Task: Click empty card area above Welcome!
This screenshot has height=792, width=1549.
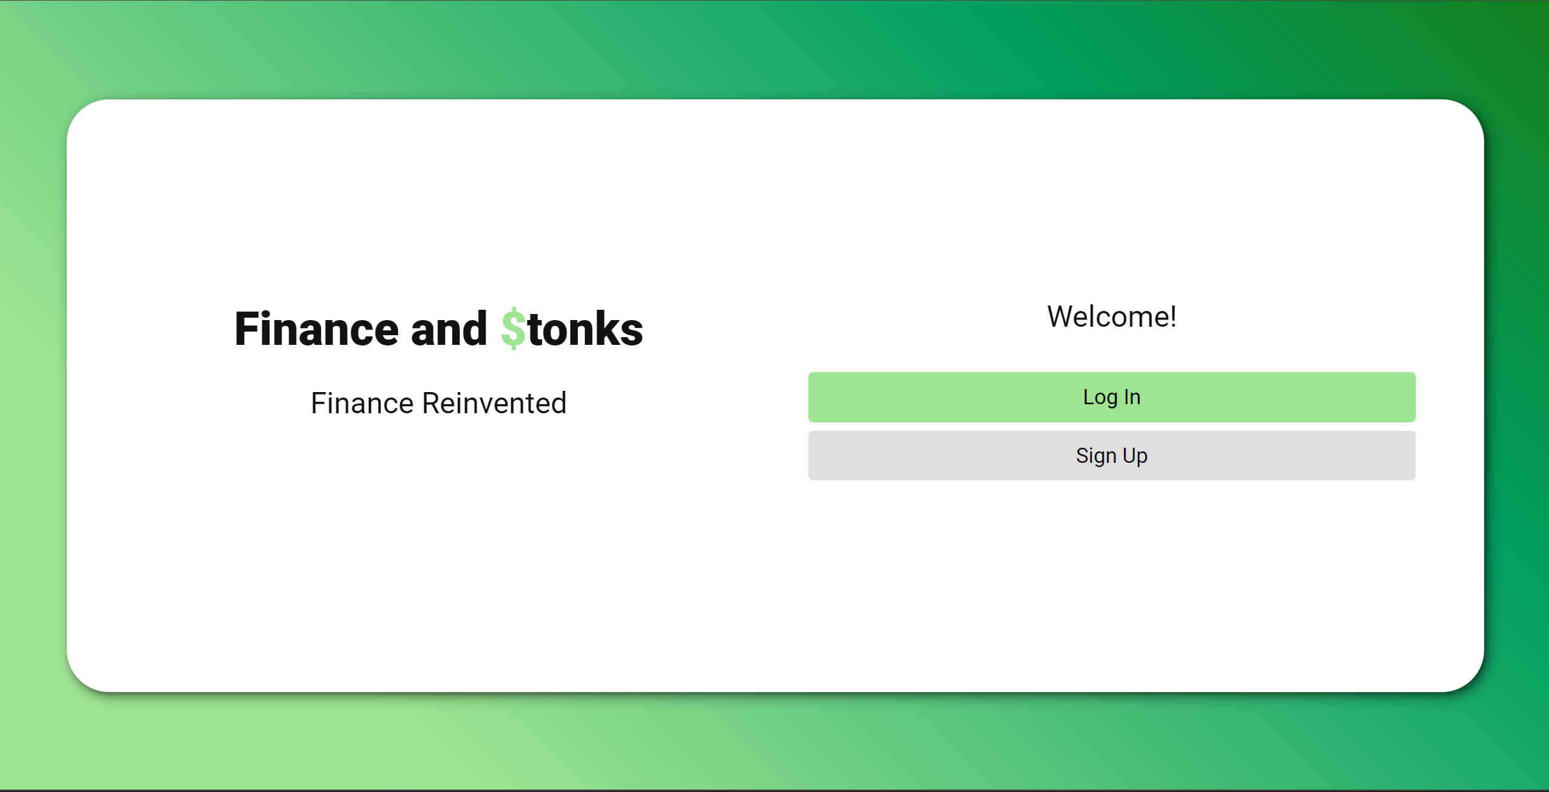Action: 1111,200
